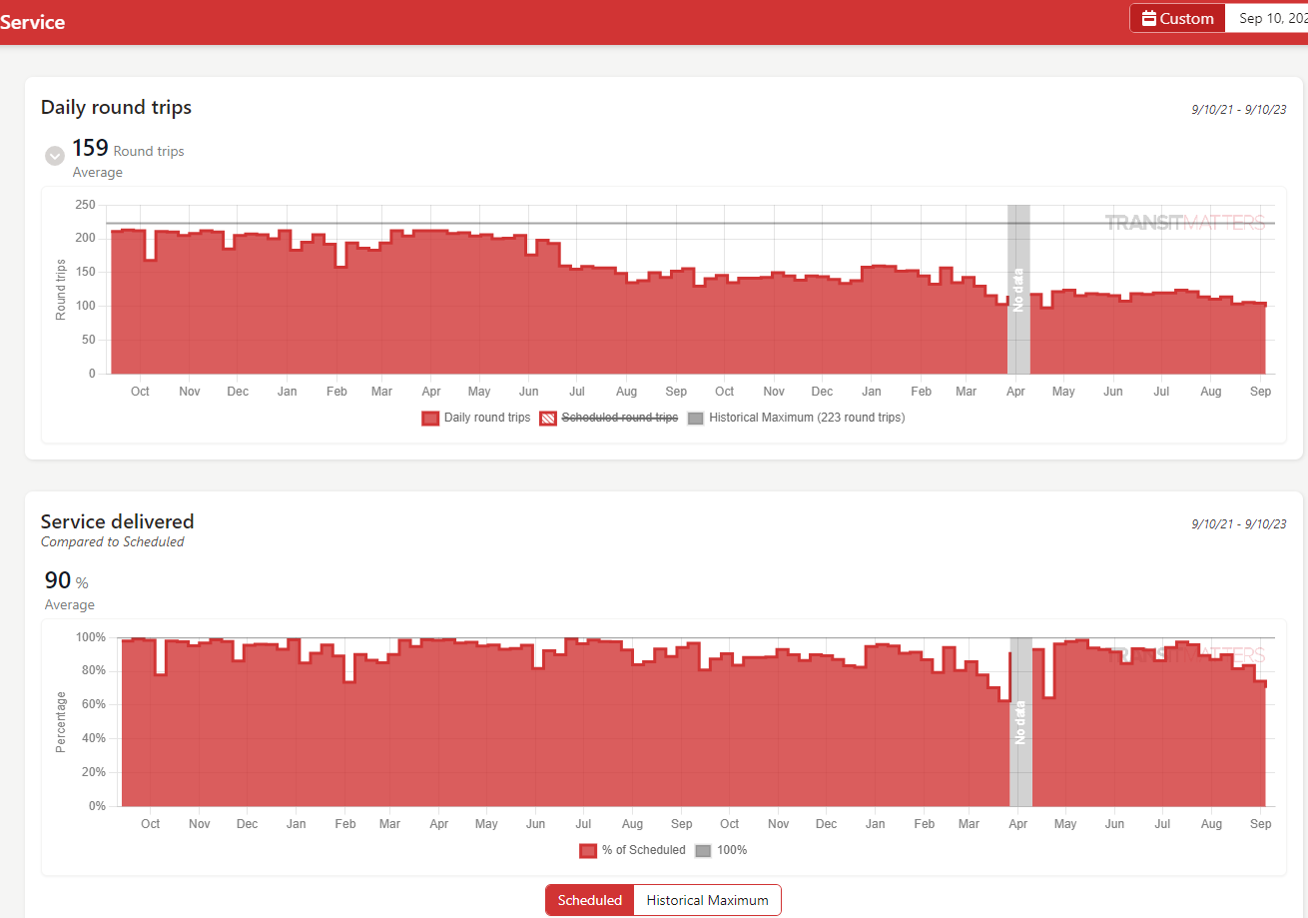The width and height of the screenshot is (1308, 918).
Task: Click the red Daily round trips legend swatch
Action: (430, 418)
